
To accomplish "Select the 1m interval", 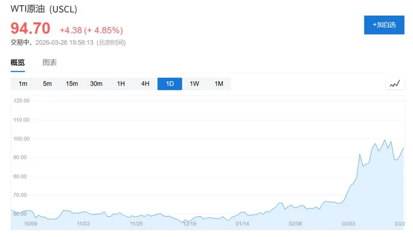I will (23, 83).
